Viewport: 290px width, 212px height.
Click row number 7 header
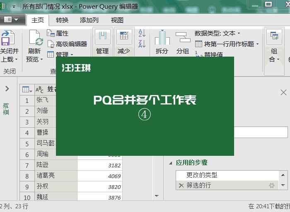point(27,165)
